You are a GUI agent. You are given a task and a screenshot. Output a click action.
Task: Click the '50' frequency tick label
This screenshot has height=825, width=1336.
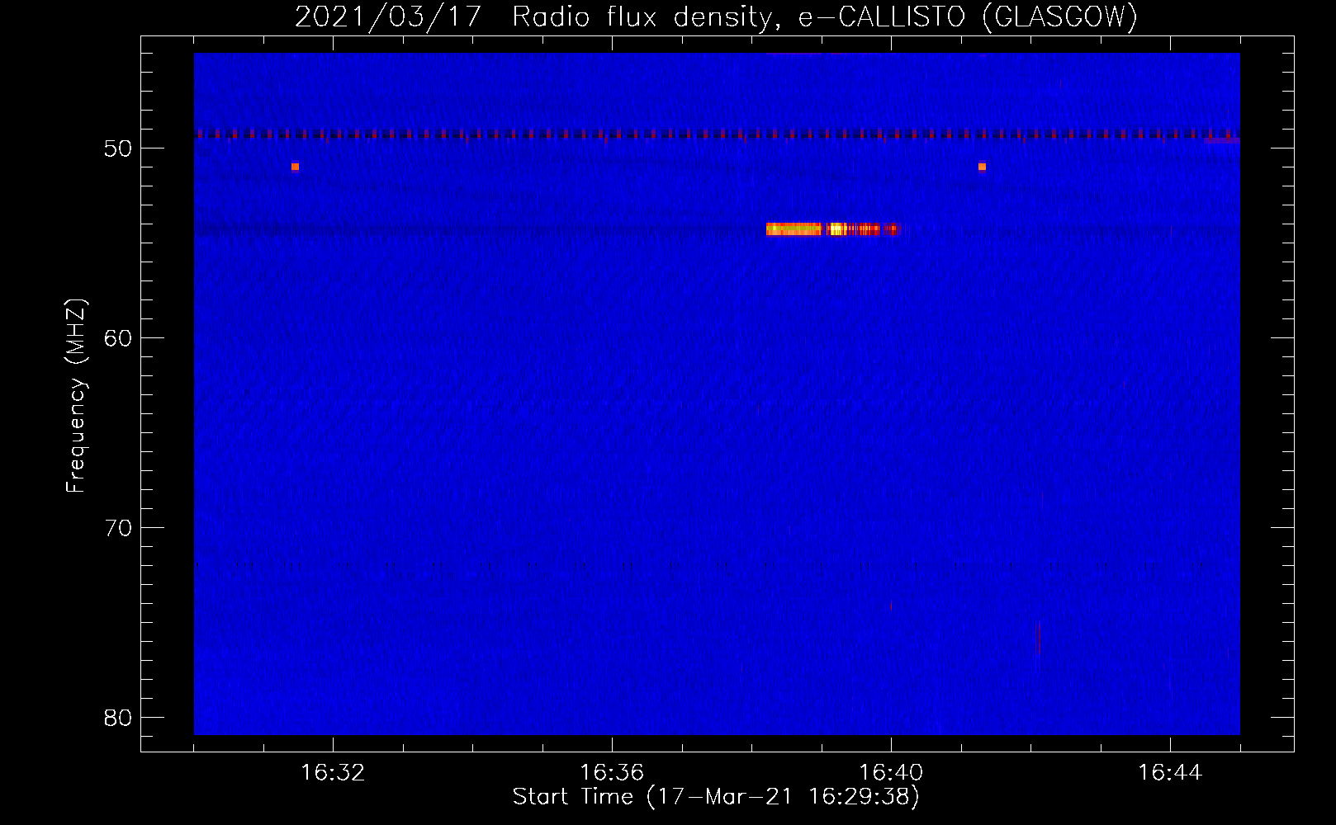coord(118,148)
